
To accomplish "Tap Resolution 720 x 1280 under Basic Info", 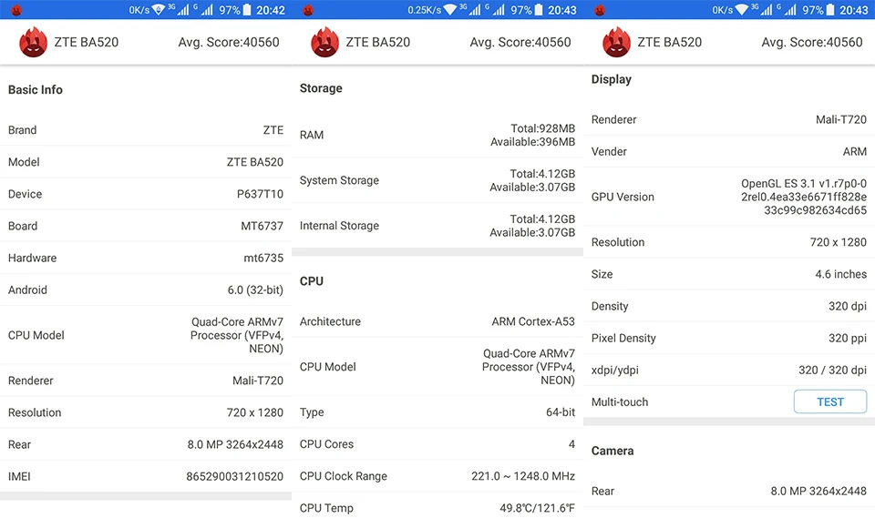I will pyautogui.click(x=255, y=412).
